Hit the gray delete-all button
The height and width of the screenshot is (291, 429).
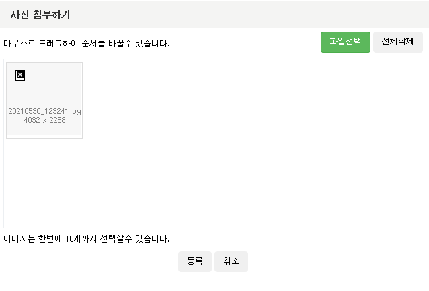pos(397,42)
